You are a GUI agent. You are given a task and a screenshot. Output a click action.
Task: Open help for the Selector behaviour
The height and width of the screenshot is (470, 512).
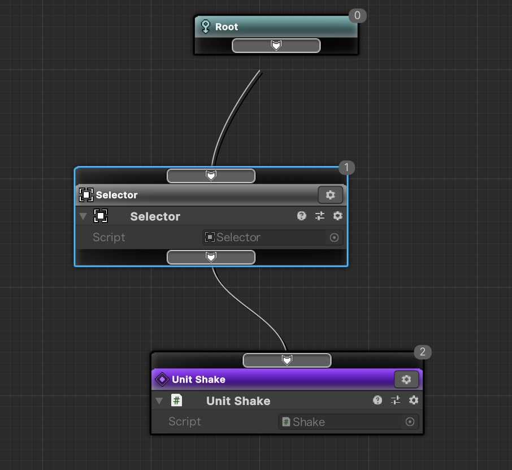(x=302, y=216)
